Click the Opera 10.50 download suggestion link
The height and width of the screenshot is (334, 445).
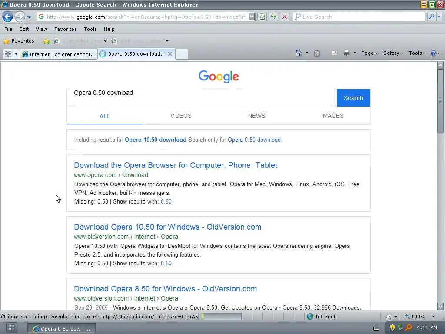[x=156, y=140]
